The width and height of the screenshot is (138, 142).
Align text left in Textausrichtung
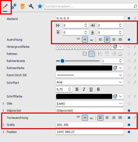point(100,118)
